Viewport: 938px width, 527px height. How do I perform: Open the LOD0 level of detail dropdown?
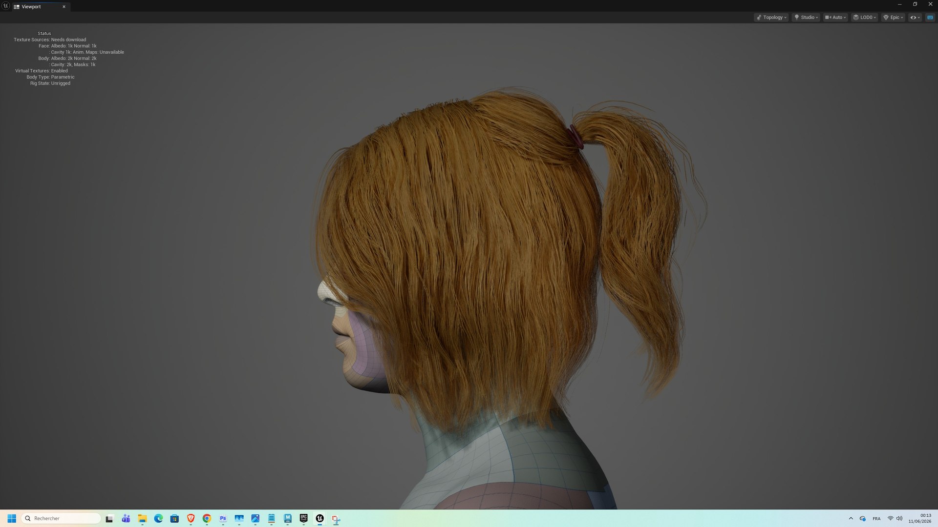864,17
